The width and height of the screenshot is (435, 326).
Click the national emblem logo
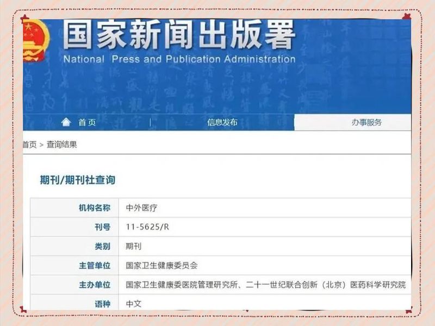[x=36, y=40]
